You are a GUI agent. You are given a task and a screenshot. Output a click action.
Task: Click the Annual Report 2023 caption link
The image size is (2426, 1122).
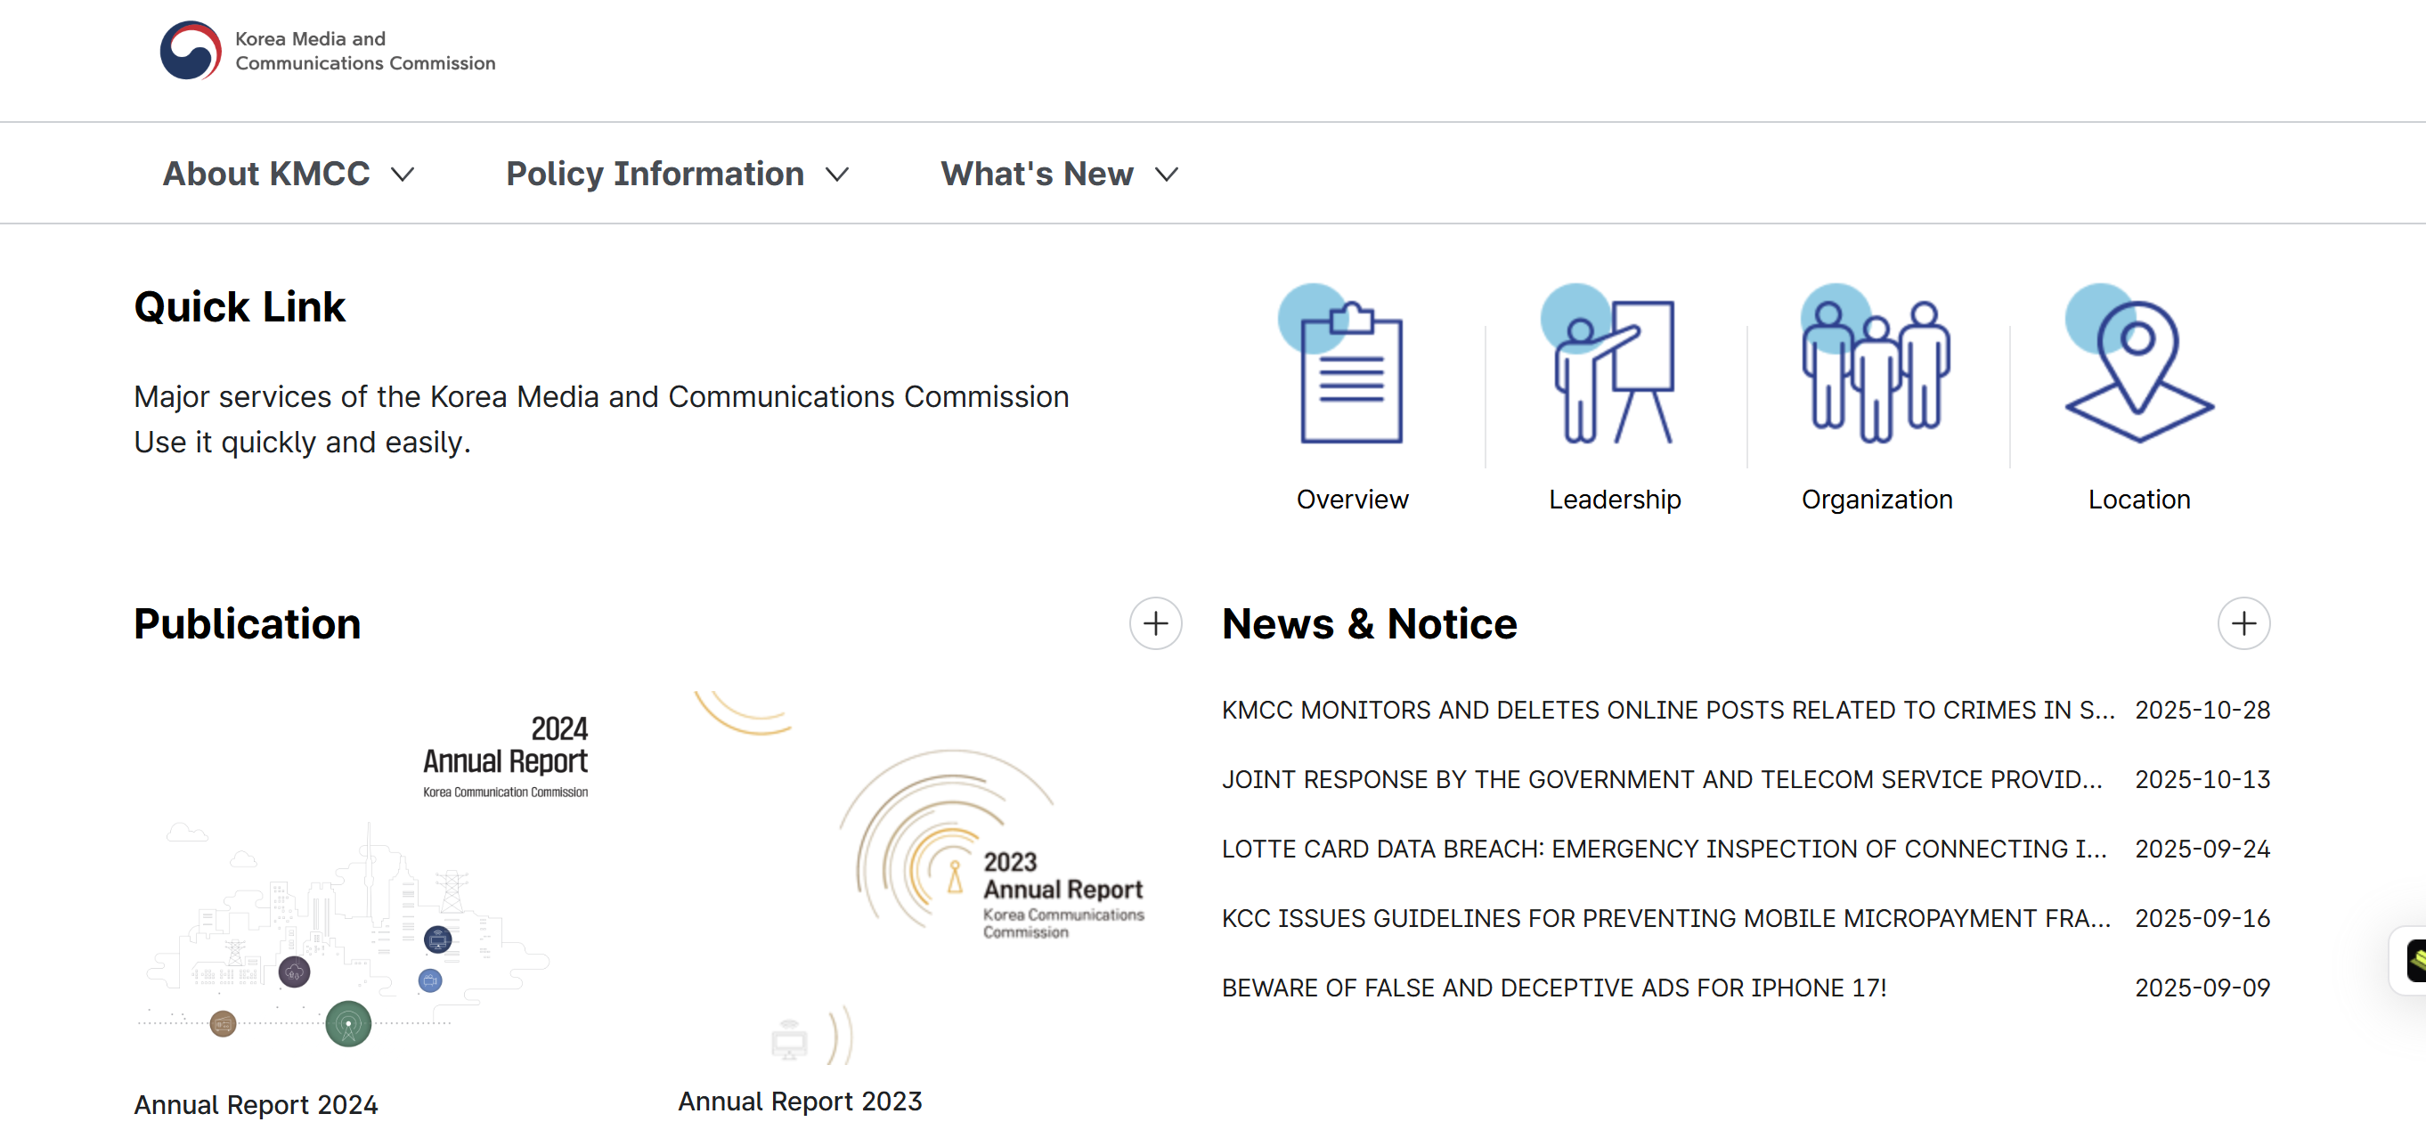click(800, 1101)
